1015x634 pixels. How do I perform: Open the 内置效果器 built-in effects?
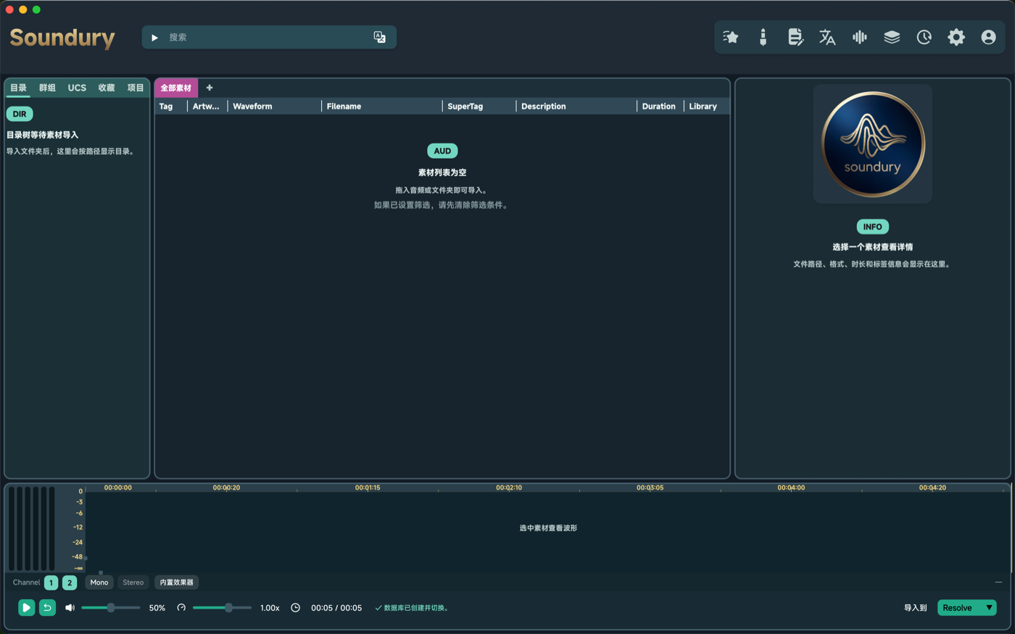[x=177, y=582]
